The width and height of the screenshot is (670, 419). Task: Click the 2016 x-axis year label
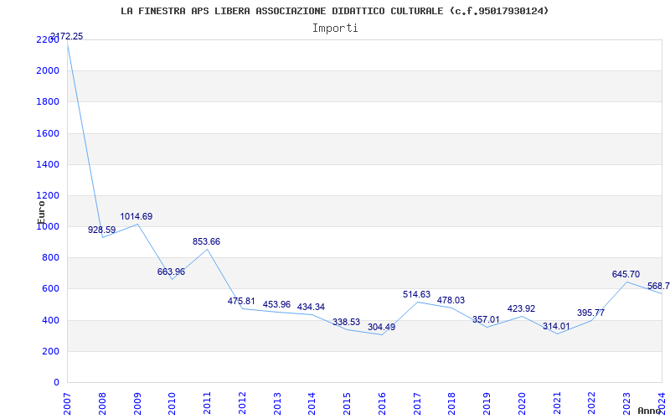click(x=382, y=404)
